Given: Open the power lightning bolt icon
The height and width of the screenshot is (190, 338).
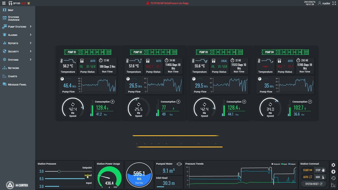Looking at the screenshot, I should (333, 172).
